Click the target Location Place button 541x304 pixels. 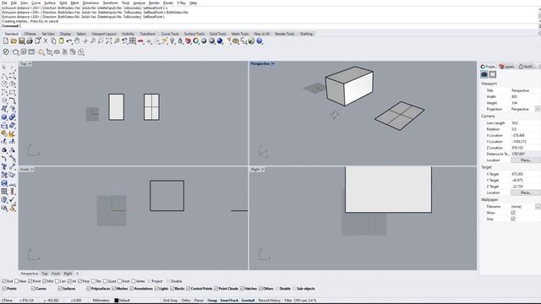click(526, 193)
